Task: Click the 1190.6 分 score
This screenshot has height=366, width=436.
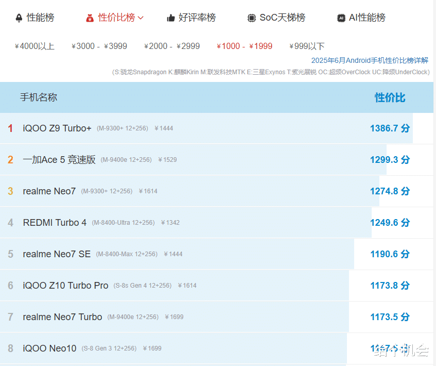Action: coord(390,254)
